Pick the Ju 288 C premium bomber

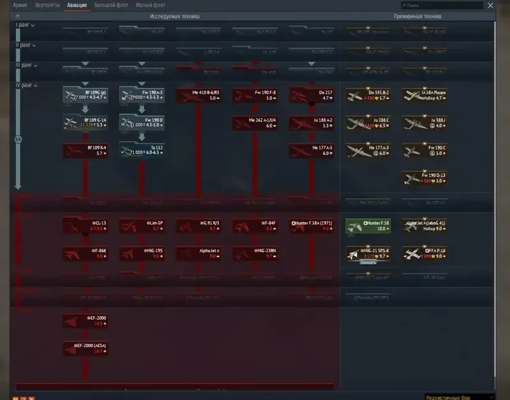pyautogui.click(x=368, y=122)
